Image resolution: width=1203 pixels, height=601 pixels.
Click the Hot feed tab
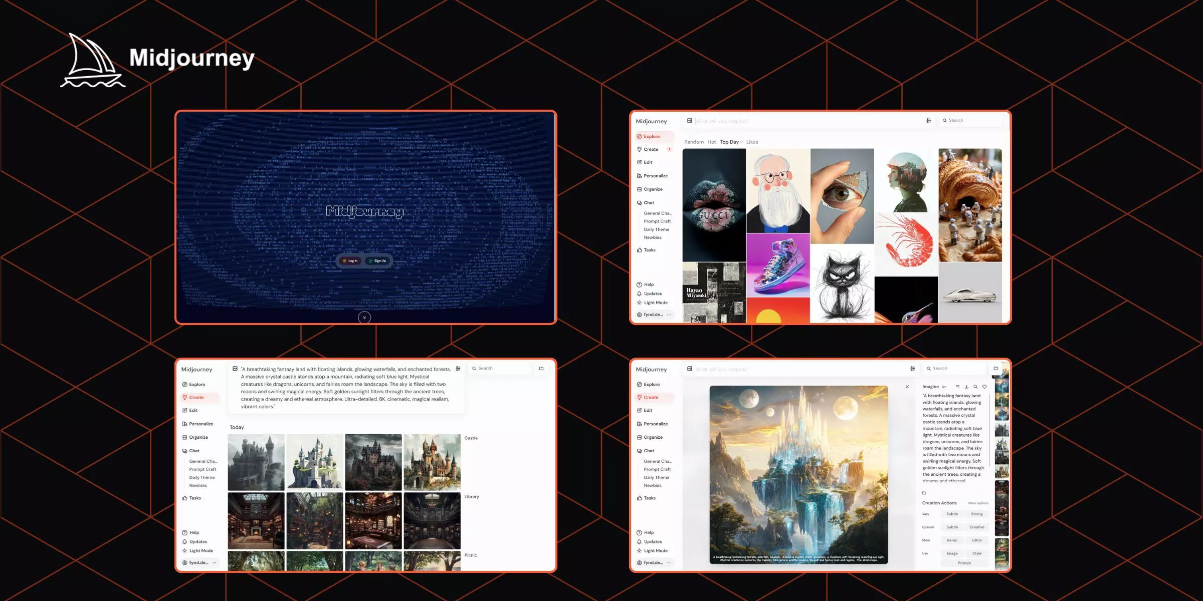pyautogui.click(x=711, y=142)
